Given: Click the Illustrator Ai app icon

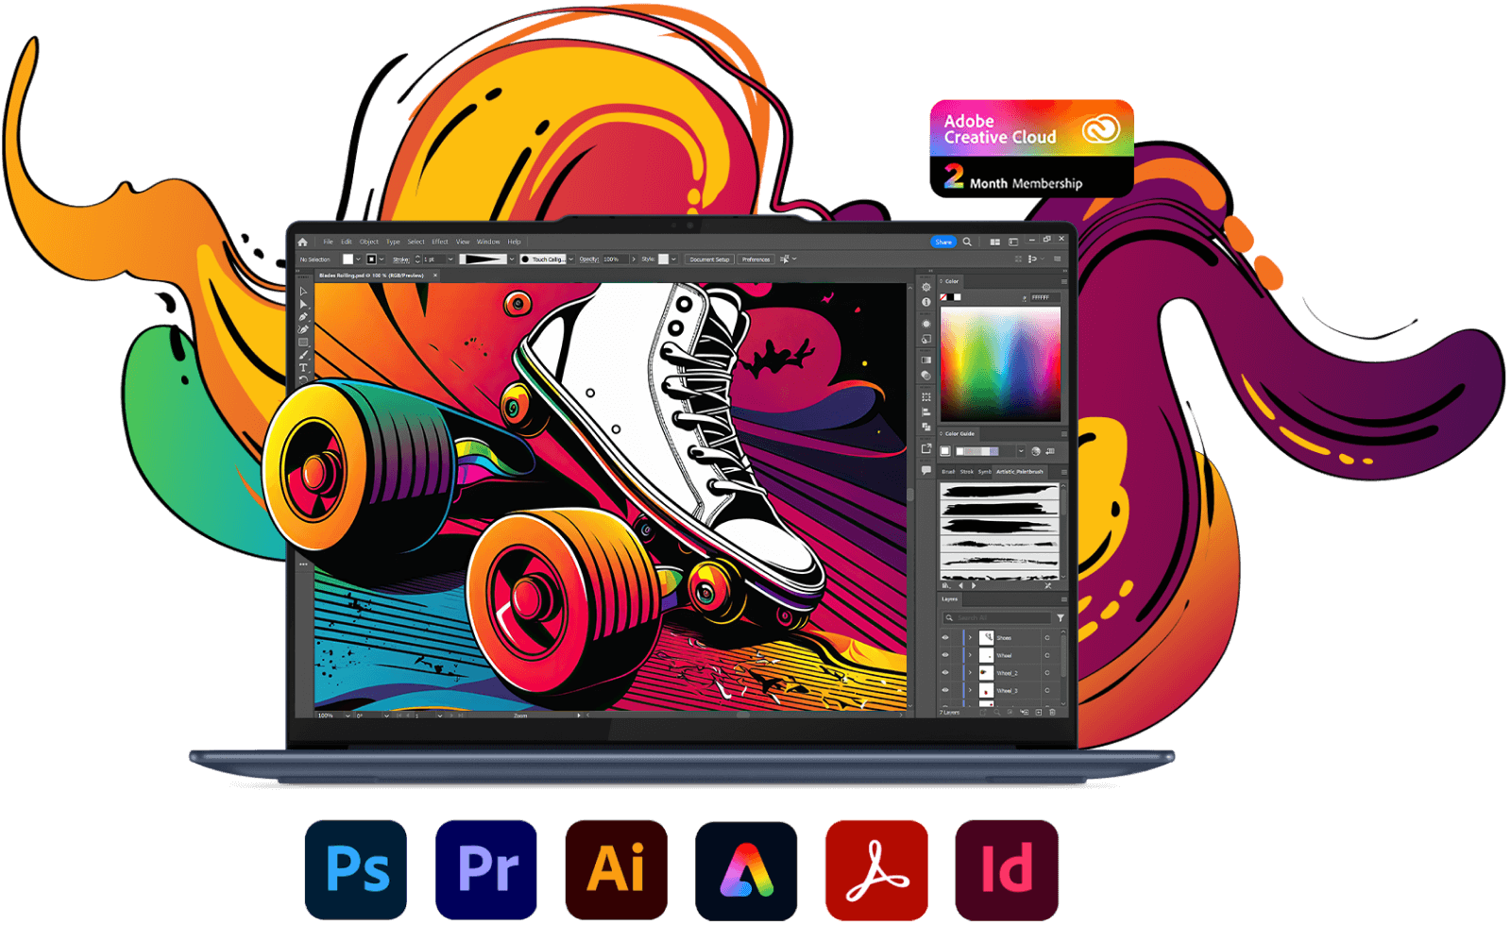Looking at the screenshot, I should coord(617,869).
